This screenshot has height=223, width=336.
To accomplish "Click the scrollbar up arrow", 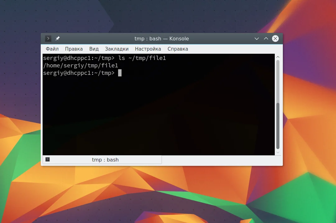I will pyautogui.click(x=278, y=57).
